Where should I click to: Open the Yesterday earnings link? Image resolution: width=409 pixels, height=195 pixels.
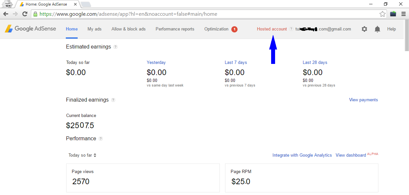click(156, 63)
